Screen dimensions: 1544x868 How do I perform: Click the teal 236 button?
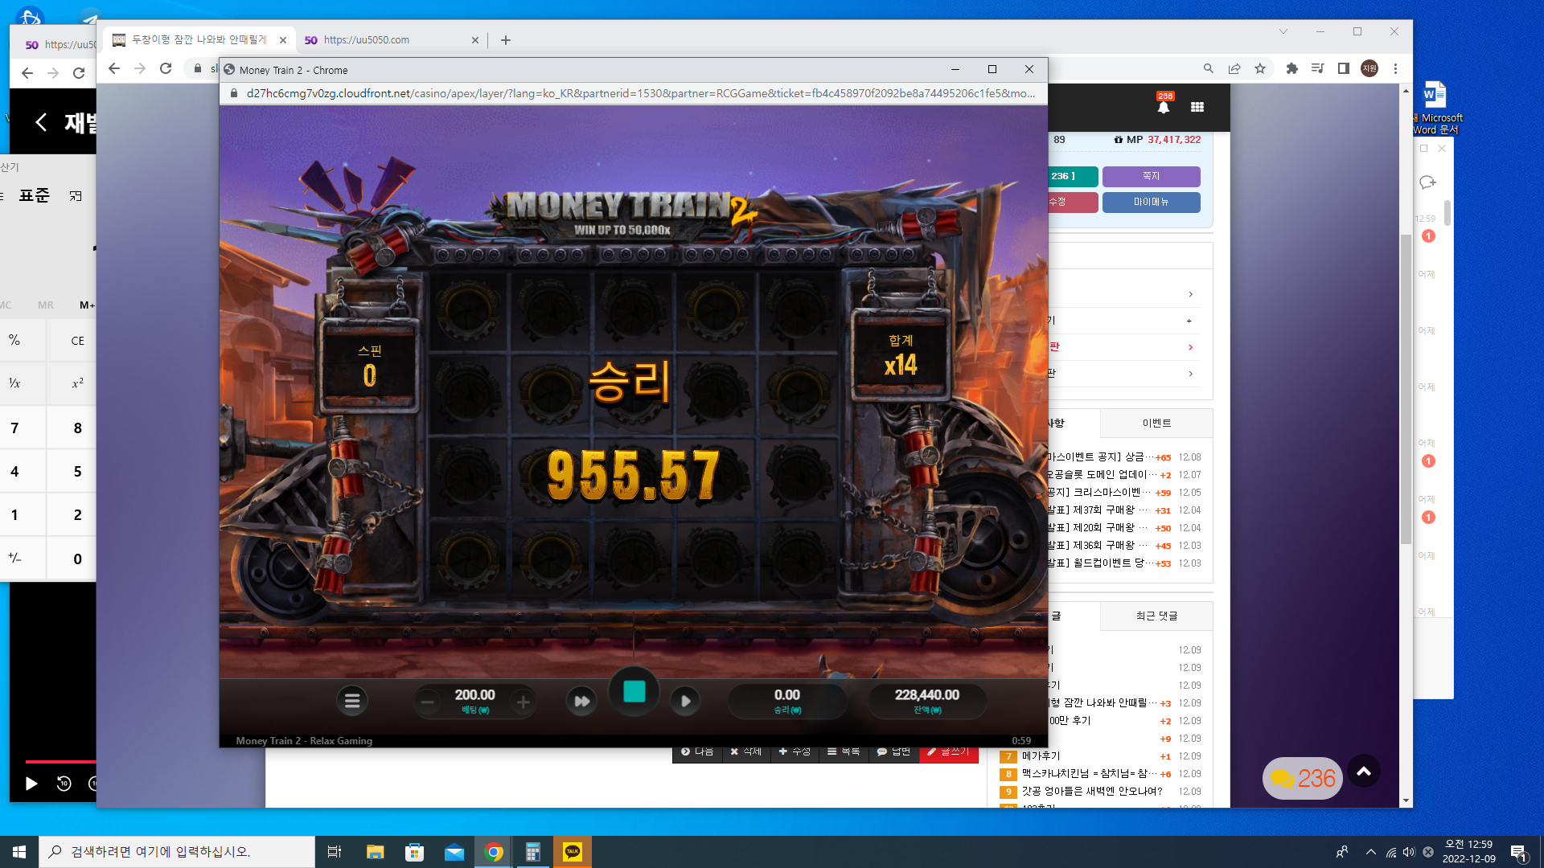pos(1073,176)
